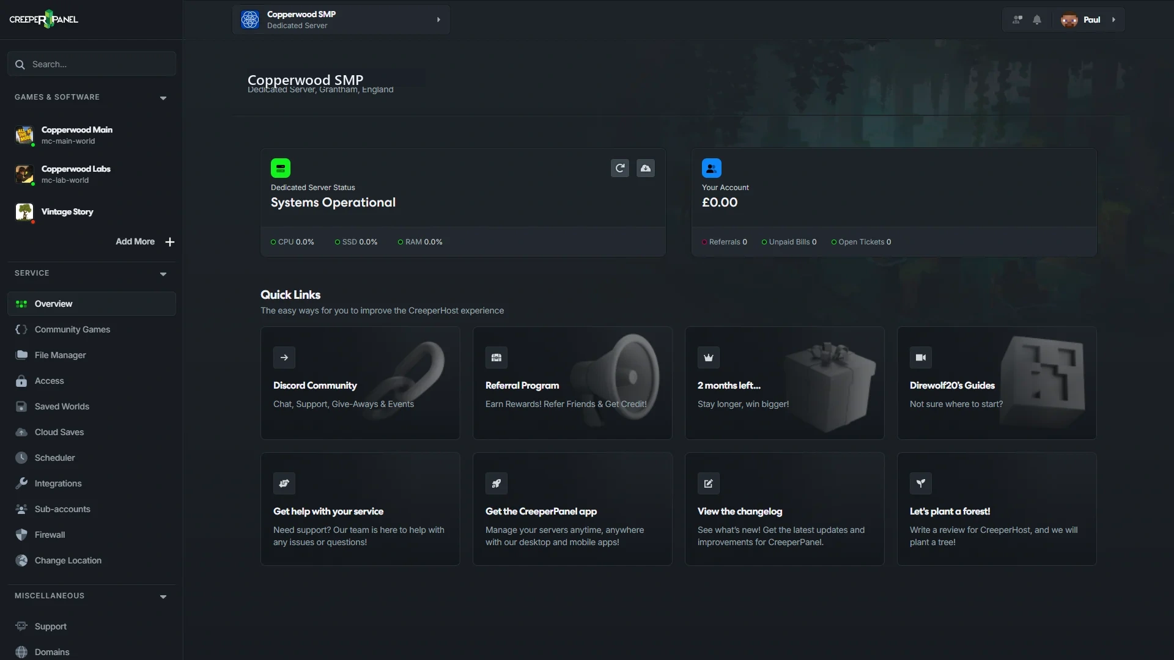The height and width of the screenshot is (660, 1174).
Task: Open the notifications bell
Action: [1037, 20]
